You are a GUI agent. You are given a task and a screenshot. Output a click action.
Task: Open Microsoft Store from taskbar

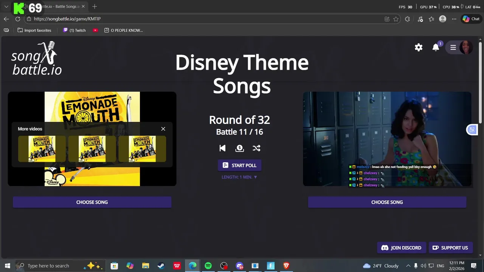114,266
